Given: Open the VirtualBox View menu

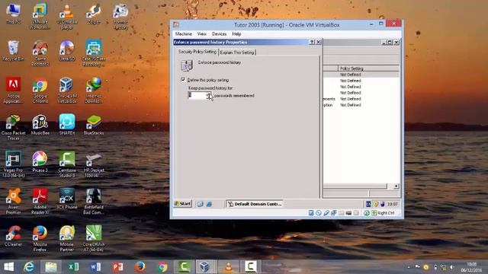Looking at the screenshot, I should pos(201,33).
